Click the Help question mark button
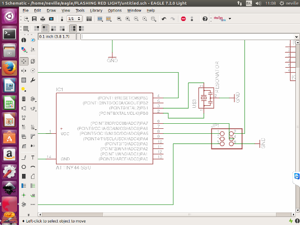Image resolution: width=300 pixels, height=225 pixels. (x=205, y=19)
